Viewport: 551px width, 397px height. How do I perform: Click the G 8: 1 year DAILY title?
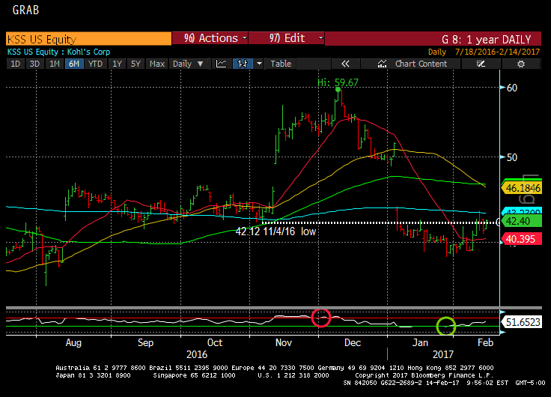(x=487, y=39)
